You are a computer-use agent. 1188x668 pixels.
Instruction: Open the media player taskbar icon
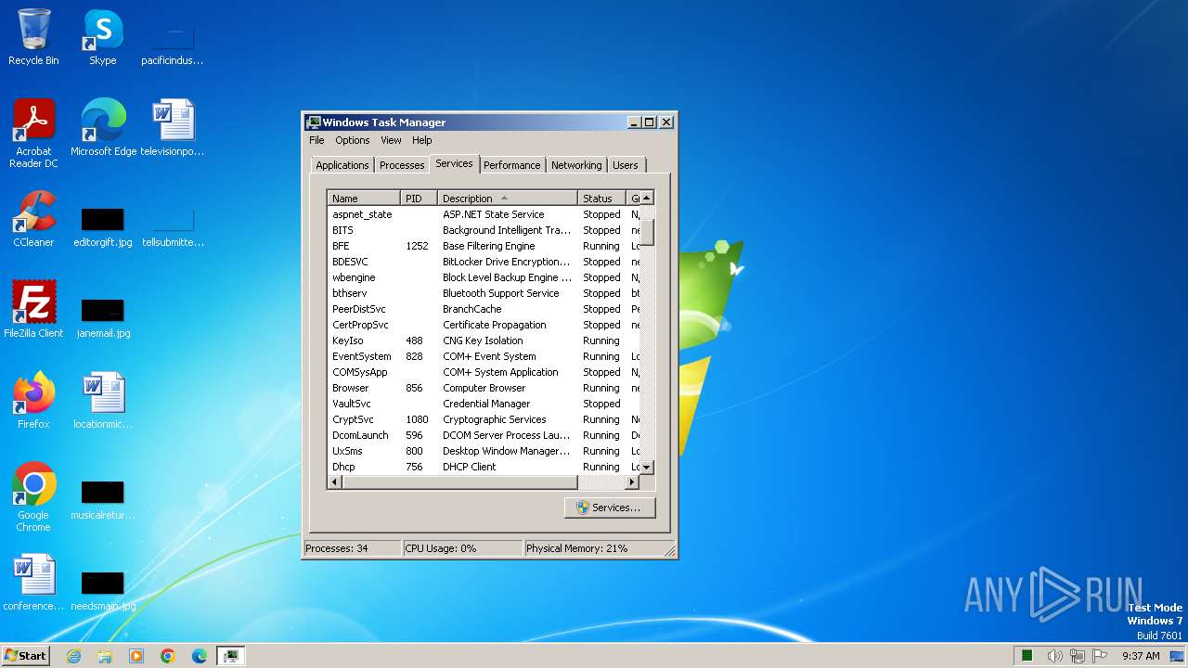click(x=136, y=656)
